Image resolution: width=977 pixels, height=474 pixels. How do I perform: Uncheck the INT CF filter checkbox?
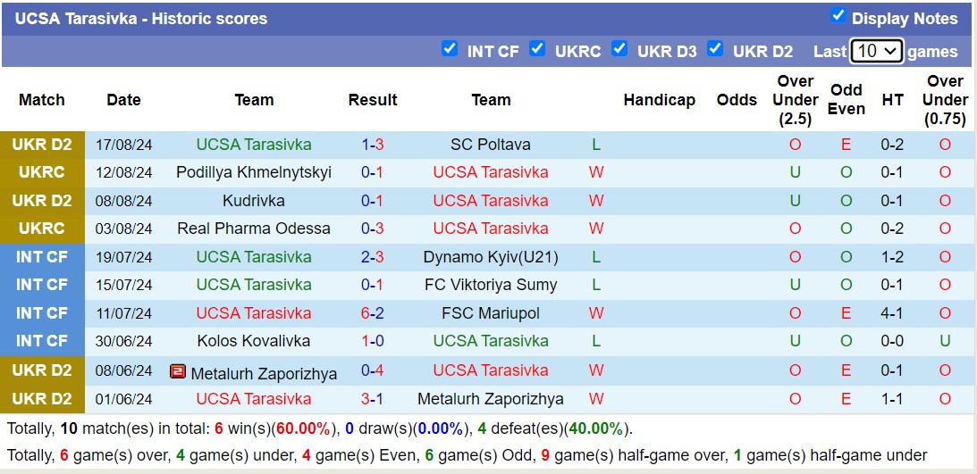450,49
